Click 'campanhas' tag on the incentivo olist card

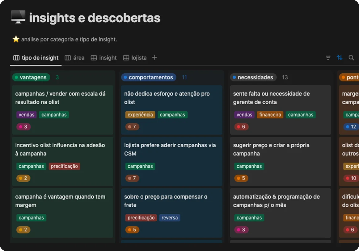32,166
